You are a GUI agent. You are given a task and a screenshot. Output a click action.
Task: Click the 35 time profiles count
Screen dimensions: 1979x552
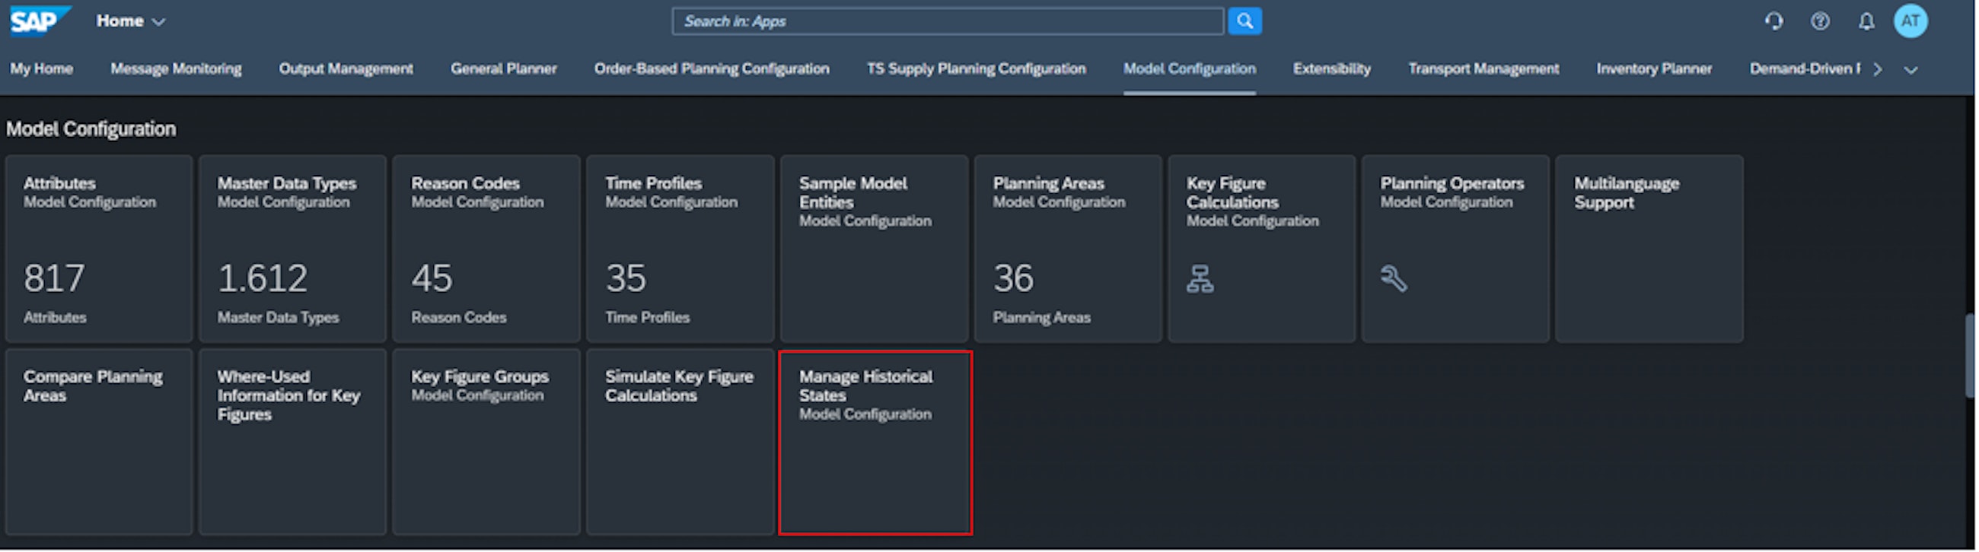coord(626,278)
